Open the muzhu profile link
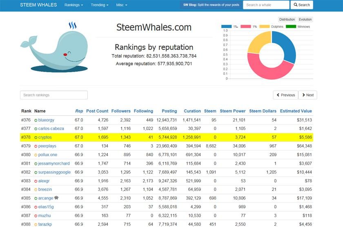Image resolution: width=343 pixels, height=227 pixels. tap(45, 216)
